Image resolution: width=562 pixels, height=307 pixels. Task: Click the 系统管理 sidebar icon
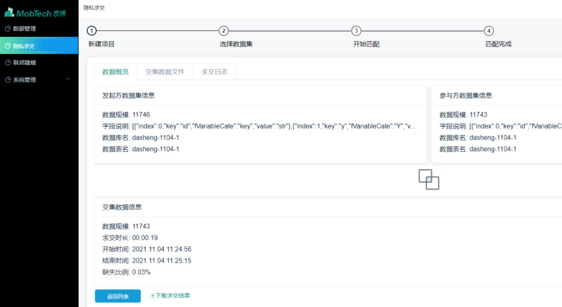[7, 80]
